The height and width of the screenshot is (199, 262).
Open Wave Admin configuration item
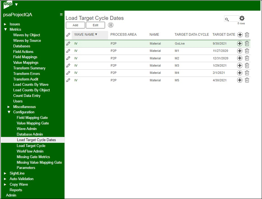point(27,129)
